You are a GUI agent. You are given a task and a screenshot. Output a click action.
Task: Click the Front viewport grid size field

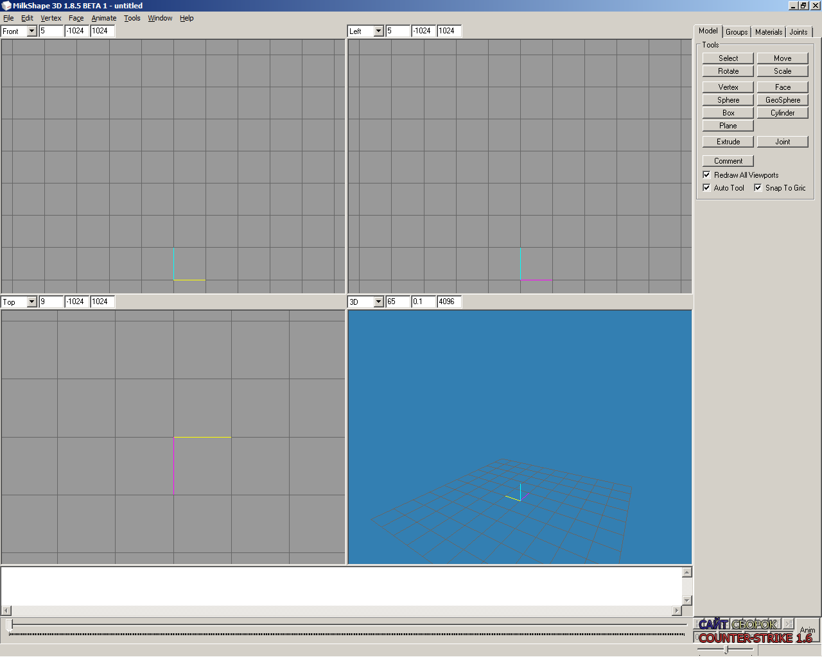pos(51,31)
